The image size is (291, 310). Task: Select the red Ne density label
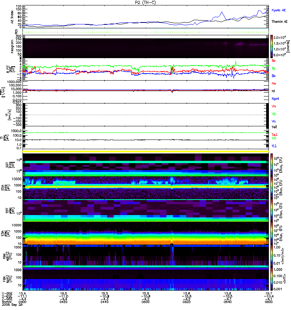point(274,83)
